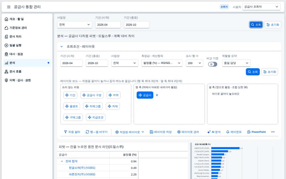The height and width of the screenshot is (179, 286).
Task: Go to 문서 처리 menu item
Action: point(27,37)
